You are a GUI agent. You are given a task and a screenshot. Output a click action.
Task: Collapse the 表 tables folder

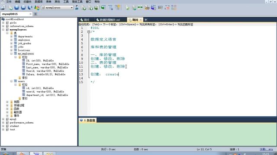(x=7, y=33)
